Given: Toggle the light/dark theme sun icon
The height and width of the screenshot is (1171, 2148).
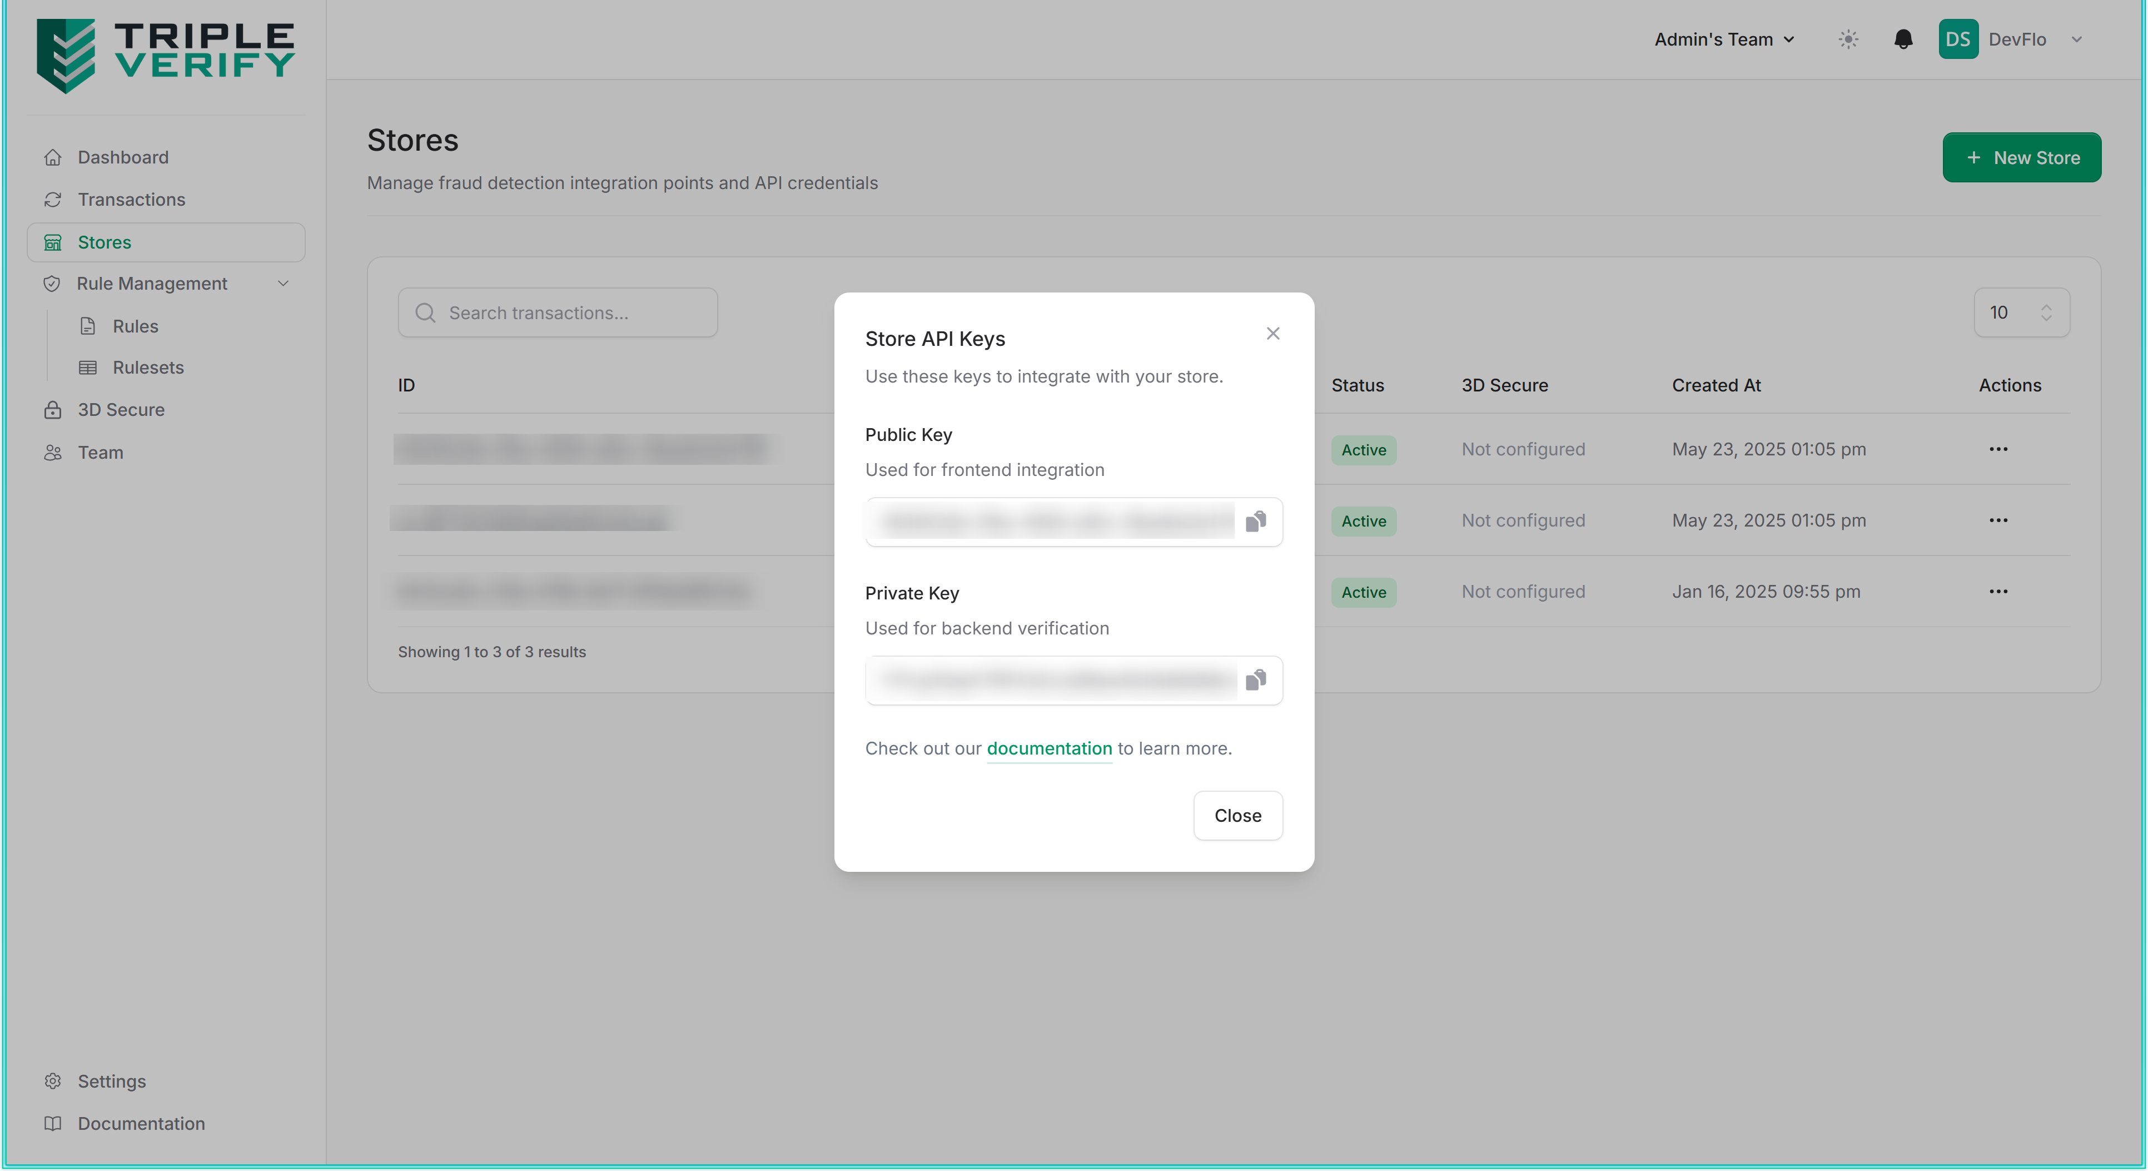Looking at the screenshot, I should coord(1848,39).
